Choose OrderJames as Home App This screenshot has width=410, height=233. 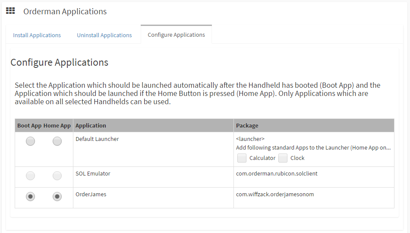pos(57,196)
